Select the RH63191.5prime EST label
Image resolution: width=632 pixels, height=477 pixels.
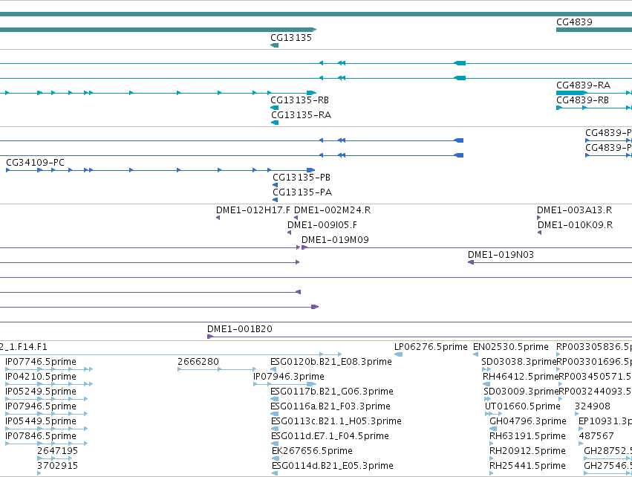[527, 436]
